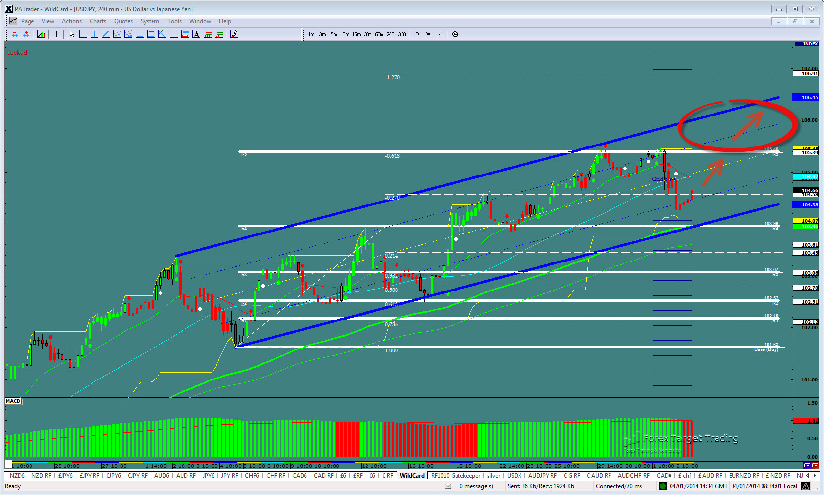Switch chart to 10m timeframe
This screenshot has width=824, height=495.
click(x=345, y=34)
